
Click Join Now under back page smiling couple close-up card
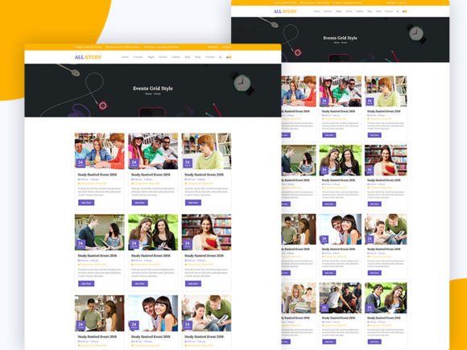pyautogui.click(x=329, y=273)
